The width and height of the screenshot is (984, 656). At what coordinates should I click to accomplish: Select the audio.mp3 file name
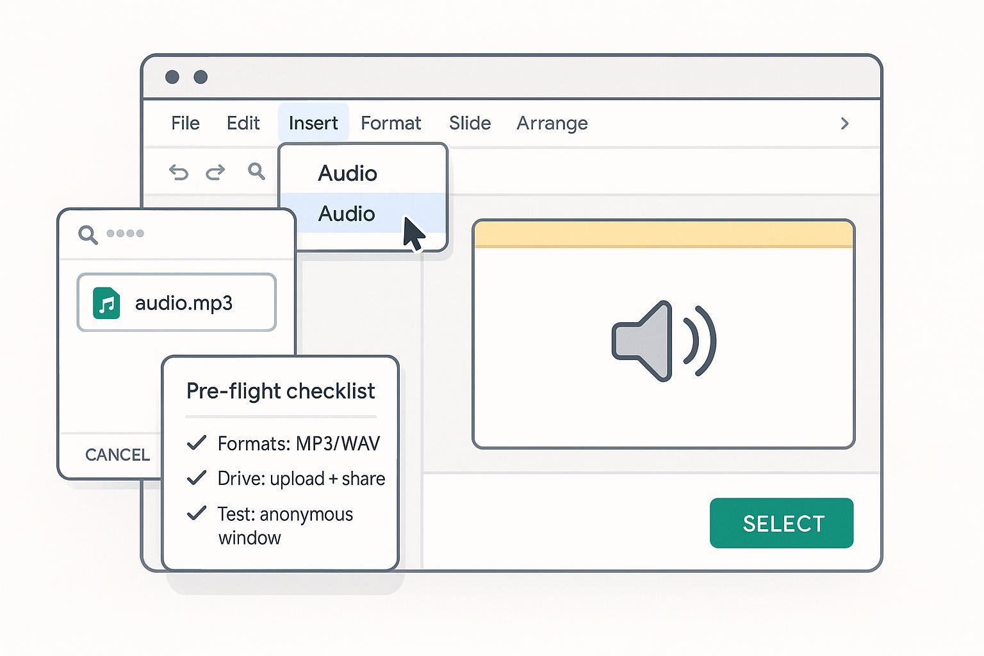pos(183,303)
